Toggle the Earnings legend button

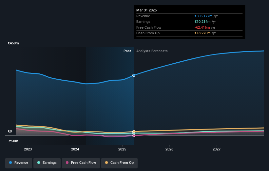coord(47,163)
